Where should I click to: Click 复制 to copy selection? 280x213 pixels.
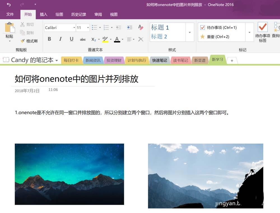pos(27,32)
